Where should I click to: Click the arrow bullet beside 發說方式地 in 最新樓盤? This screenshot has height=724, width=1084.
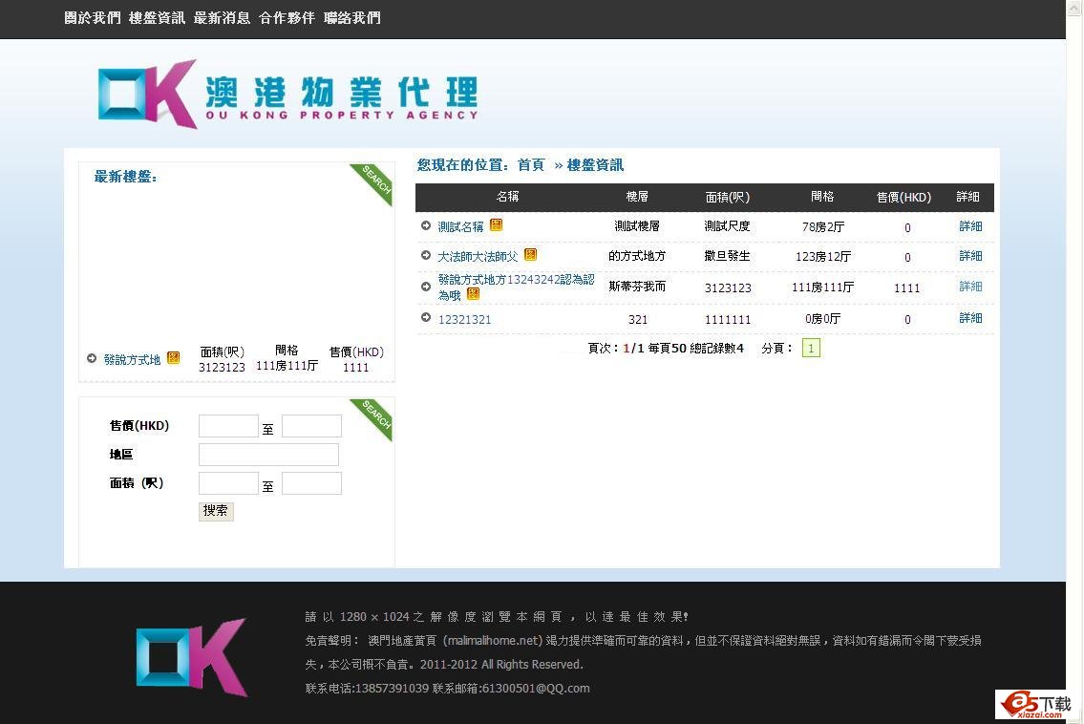[92, 358]
